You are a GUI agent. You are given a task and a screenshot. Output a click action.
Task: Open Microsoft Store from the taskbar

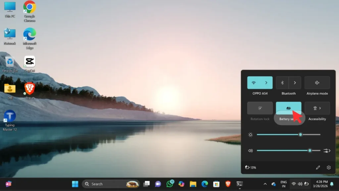click(x=216, y=184)
